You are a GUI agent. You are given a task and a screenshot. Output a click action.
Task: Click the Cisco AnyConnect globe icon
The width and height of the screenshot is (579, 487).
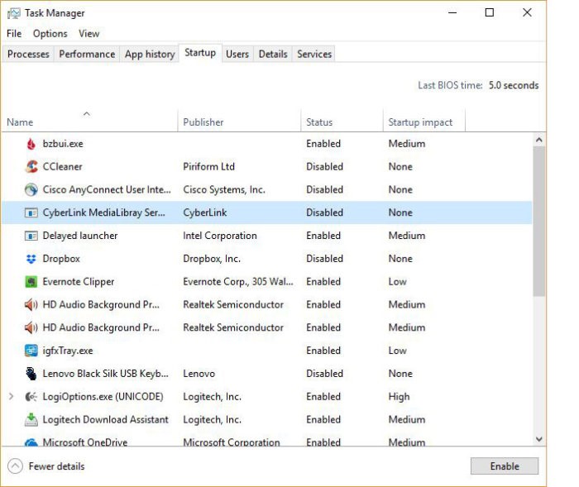(x=31, y=190)
